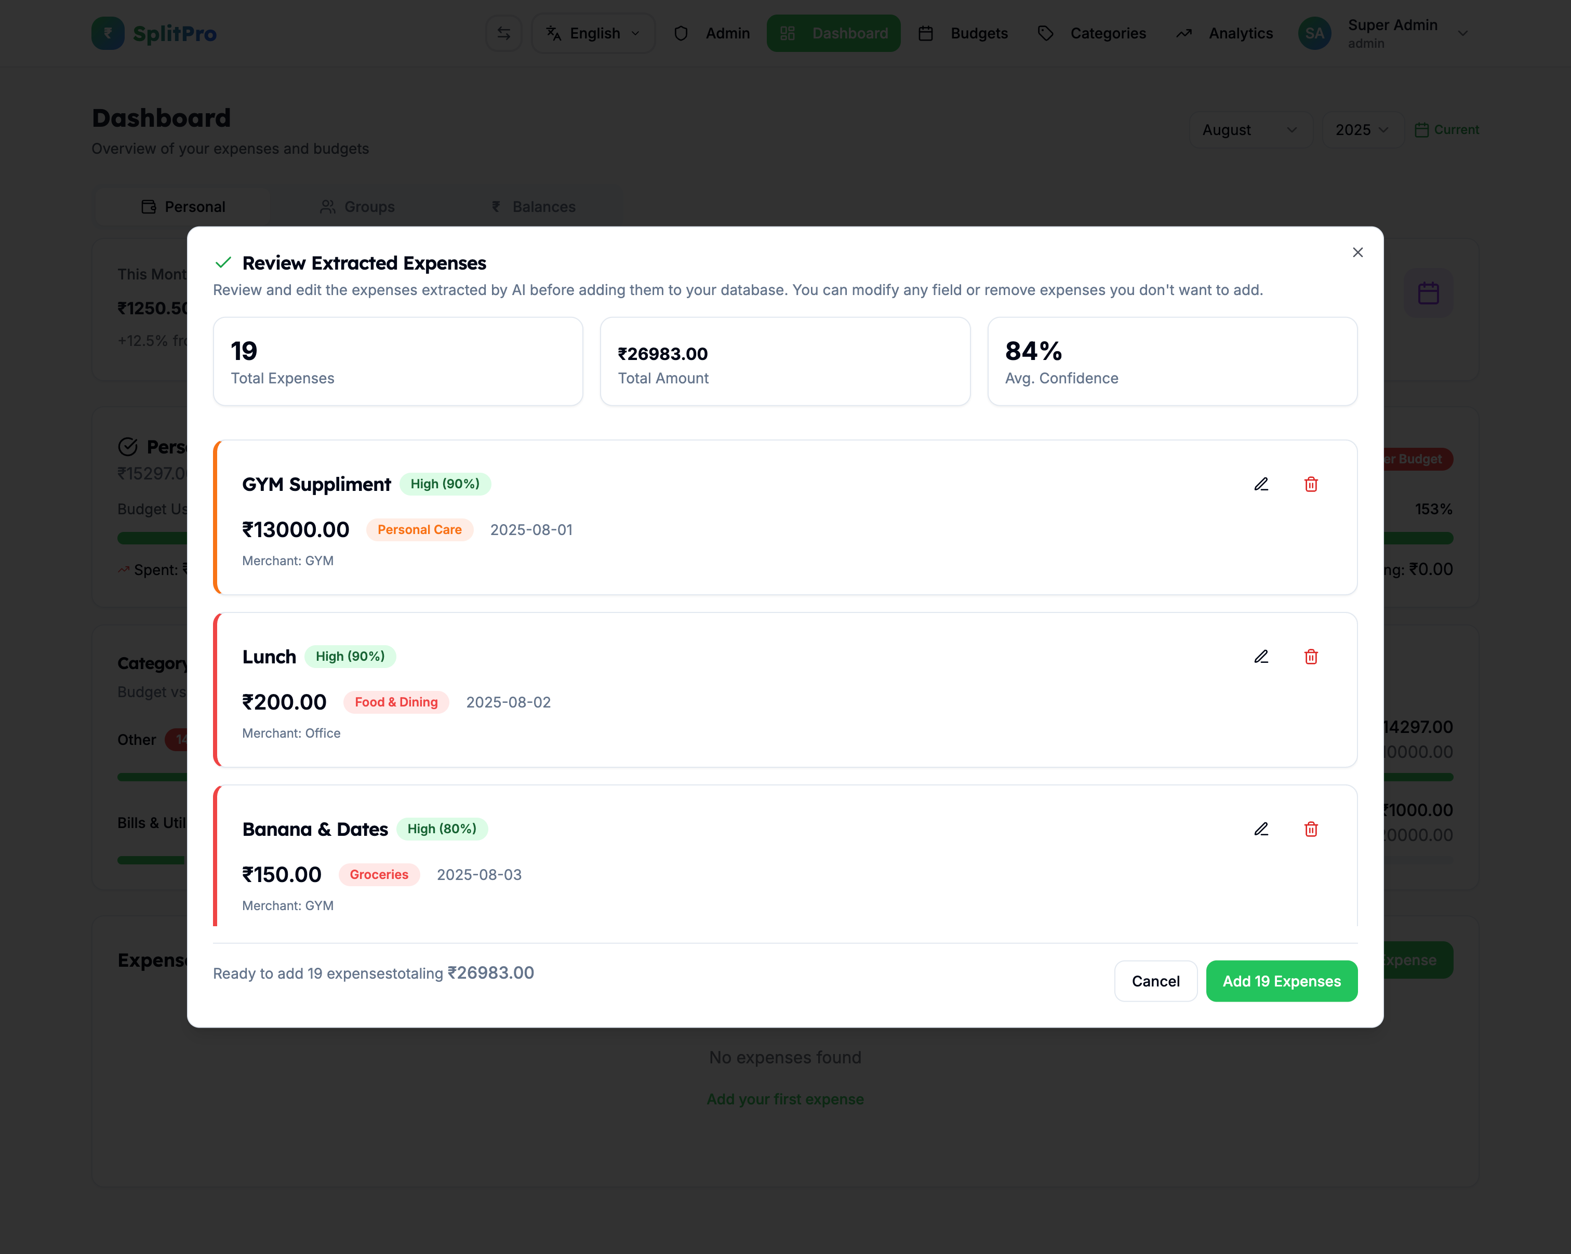Click the No expenses found text
Image resolution: width=1571 pixels, height=1254 pixels.
click(785, 1057)
